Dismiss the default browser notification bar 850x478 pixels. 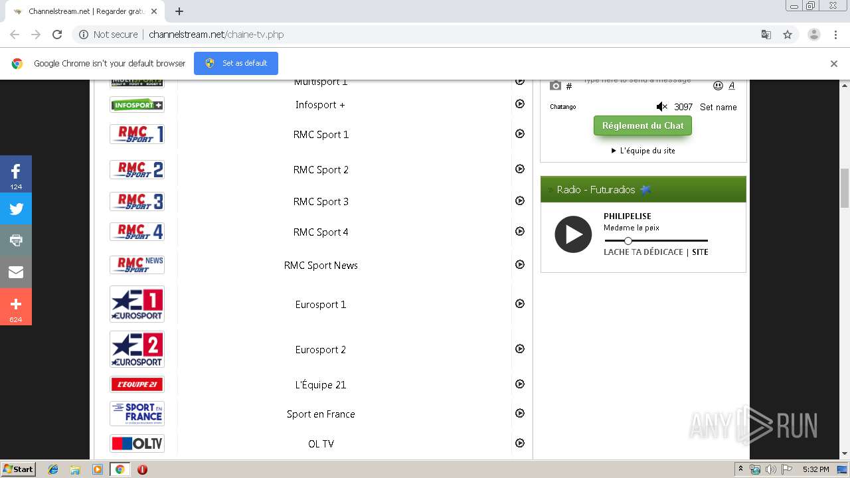tap(834, 64)
